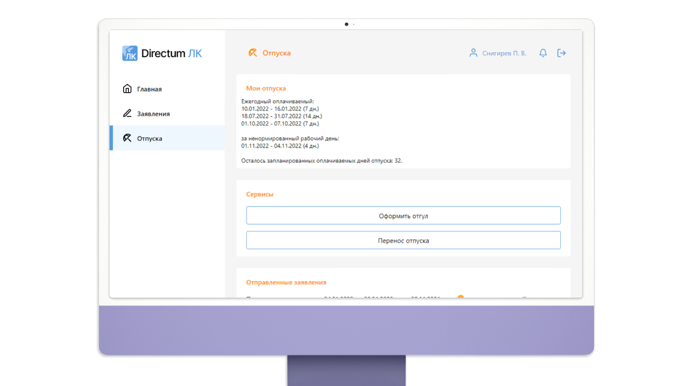Click the Directum ЛК logo icon
The width and height of the screenshot is (686, 386).
pos(130,53)
